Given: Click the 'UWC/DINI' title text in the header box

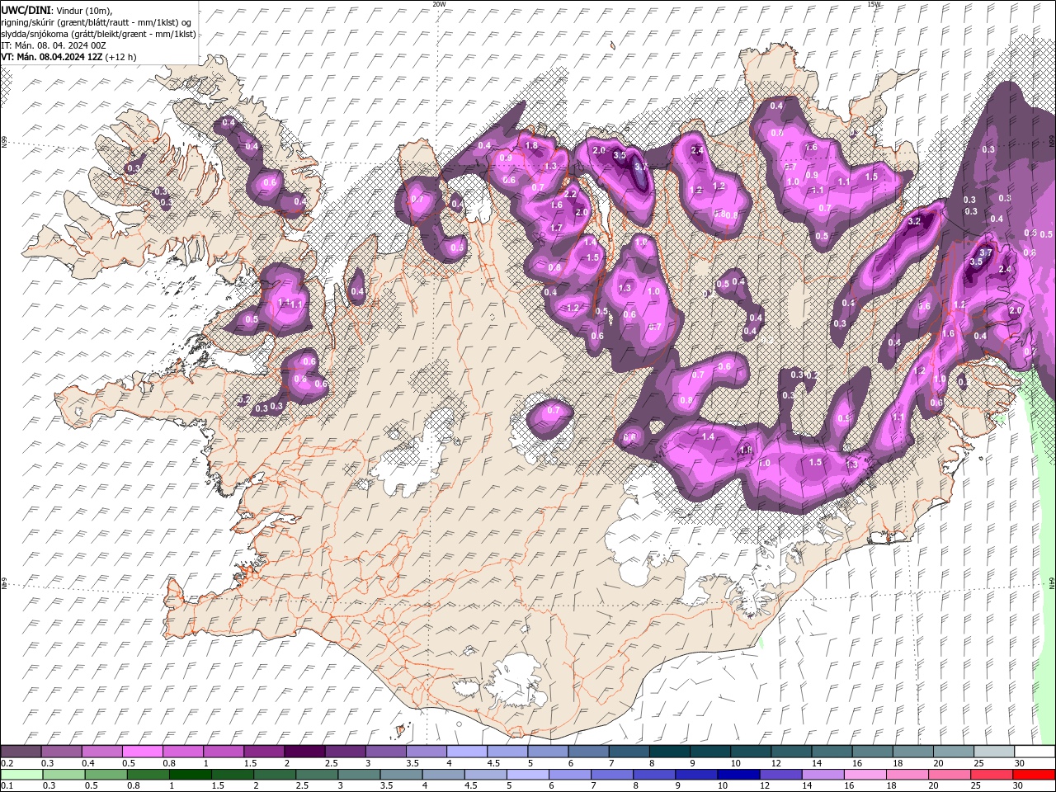Looking at the screenshot, I should click(26, 9).
